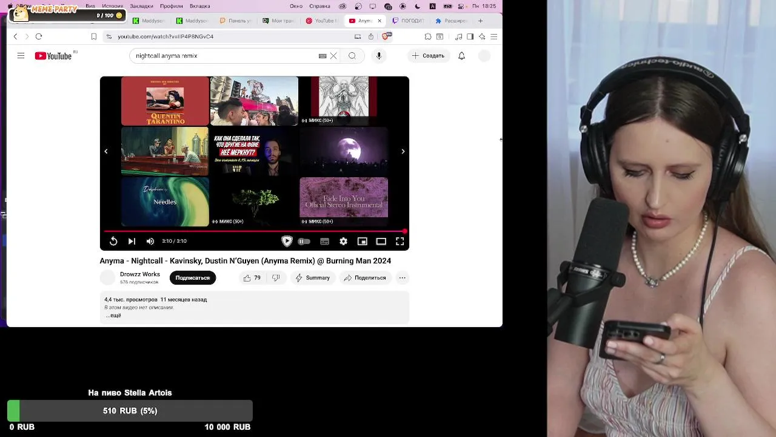The image size is (776, 437).
Task: Open the Needles suggested video
Action: coord(165,202)
